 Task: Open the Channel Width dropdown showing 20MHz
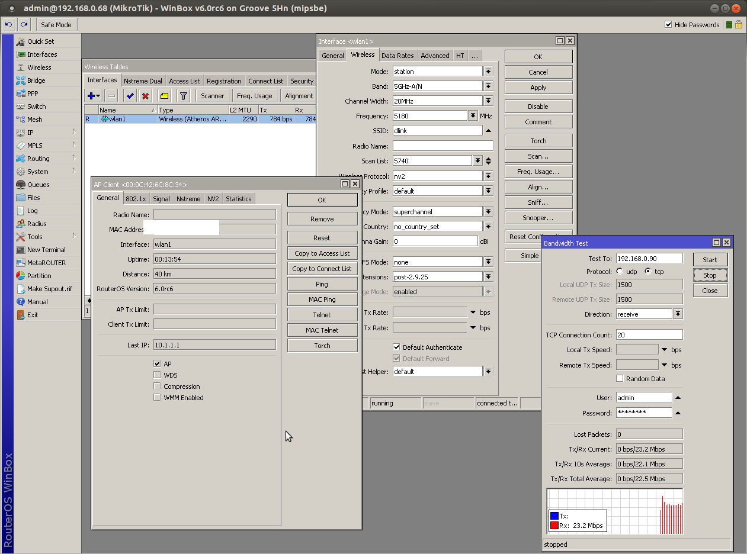[488, 101]
